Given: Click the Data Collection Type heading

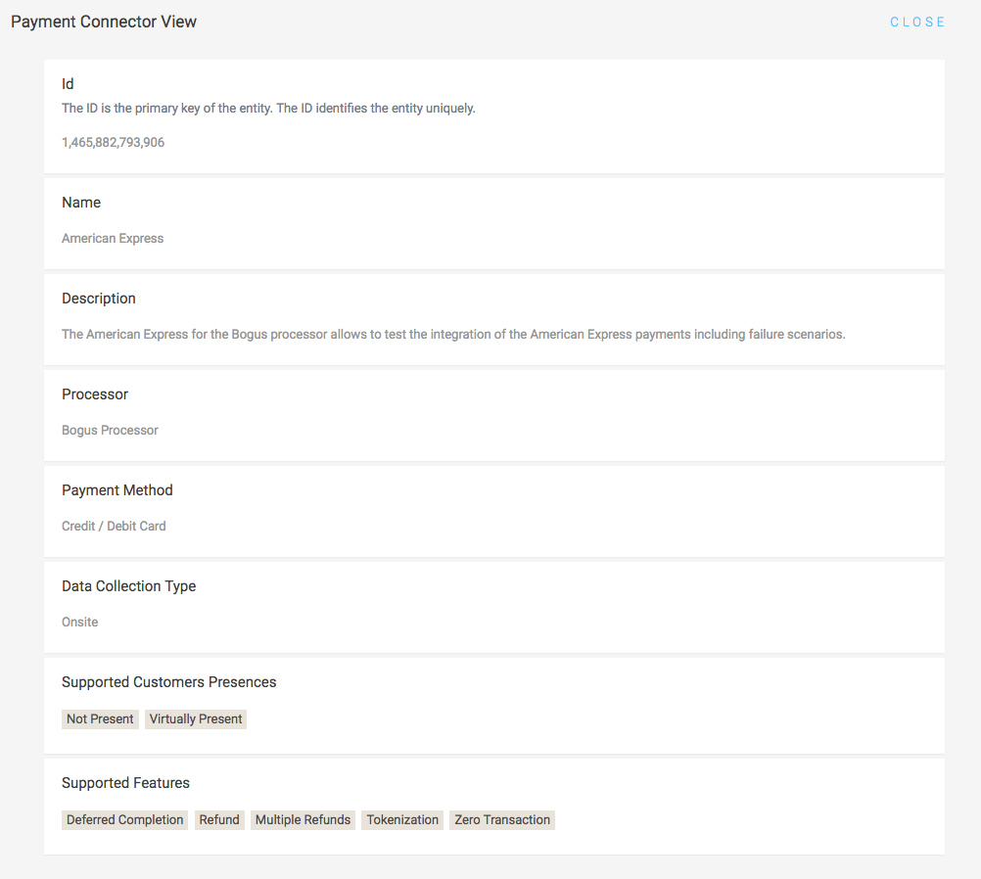Looking at the screenshot, I should pos(128,586).
